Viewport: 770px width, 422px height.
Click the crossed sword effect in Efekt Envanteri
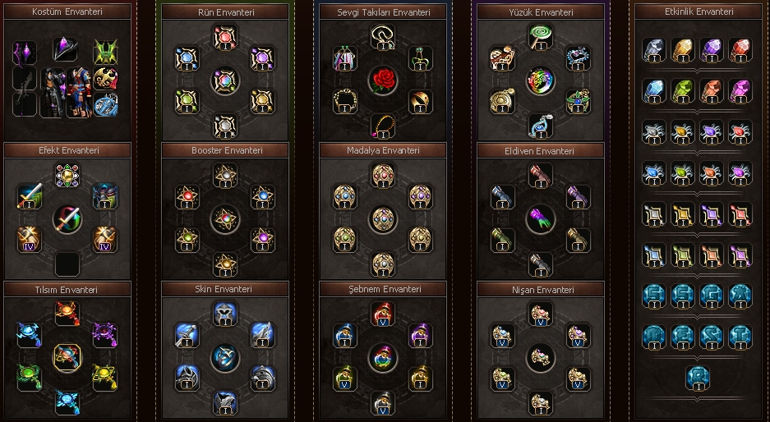[67, 219]
